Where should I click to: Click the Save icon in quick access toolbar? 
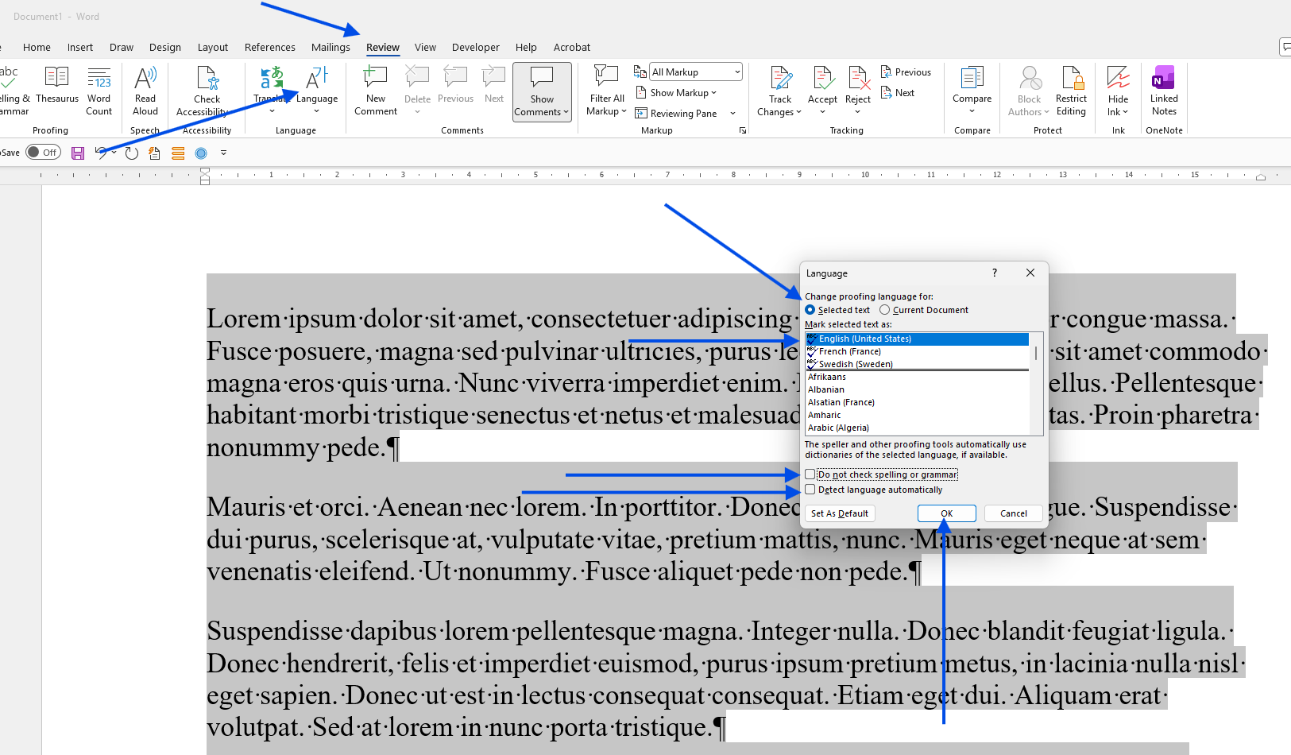[x=78, y=153]
